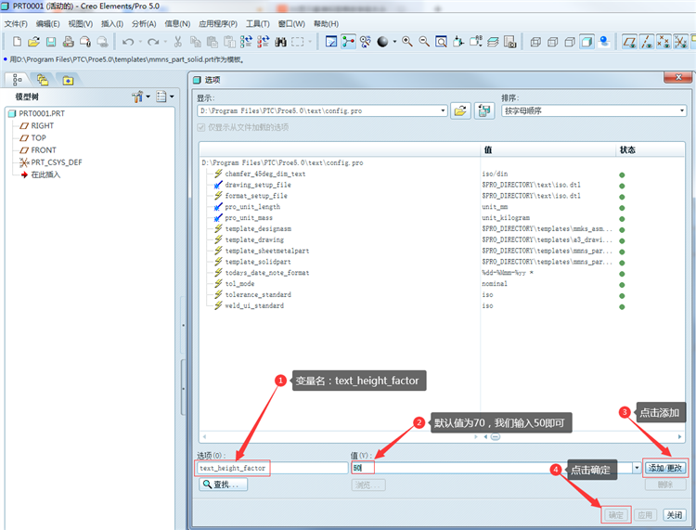Open a file with the folder icon
696x530 pixels.
pyautogui.click(x=33, y=42)
